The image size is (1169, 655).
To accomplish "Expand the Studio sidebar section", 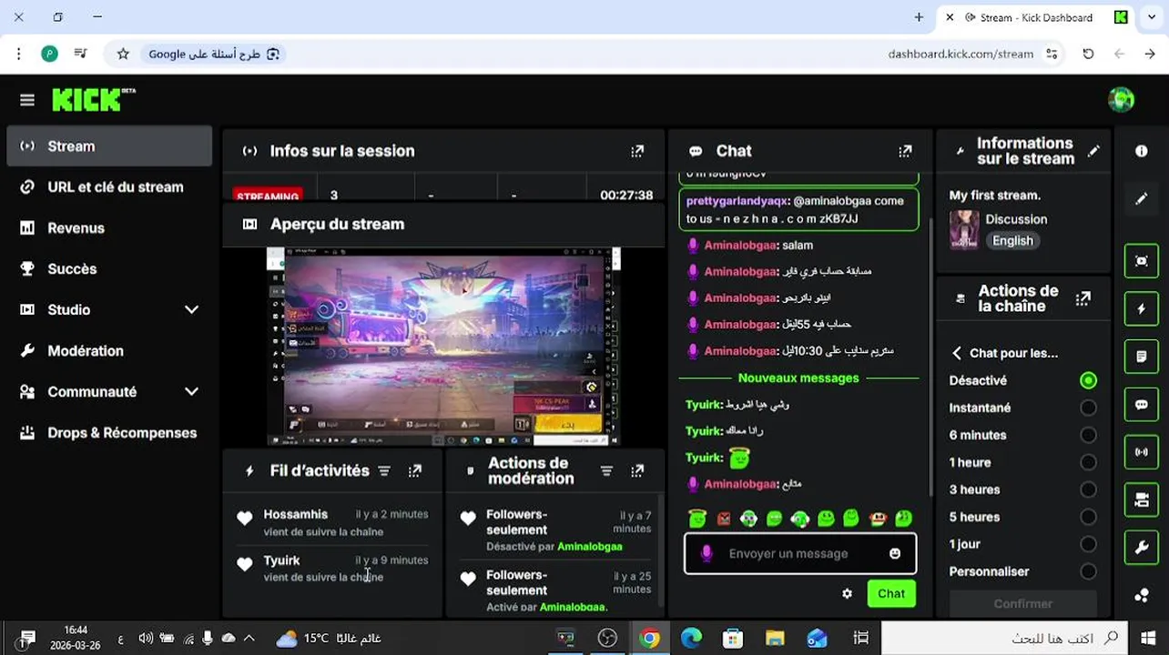I will pos(191,309).
